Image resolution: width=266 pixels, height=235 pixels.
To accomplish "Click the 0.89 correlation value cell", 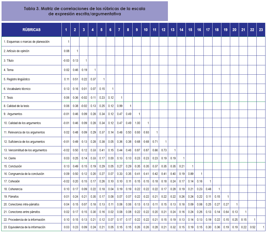I will (x=190, y=174).
